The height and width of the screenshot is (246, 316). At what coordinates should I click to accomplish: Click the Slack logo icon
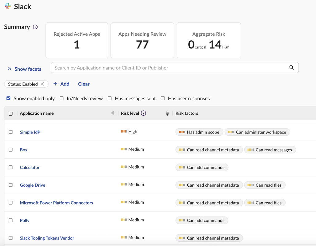[8, 6]
